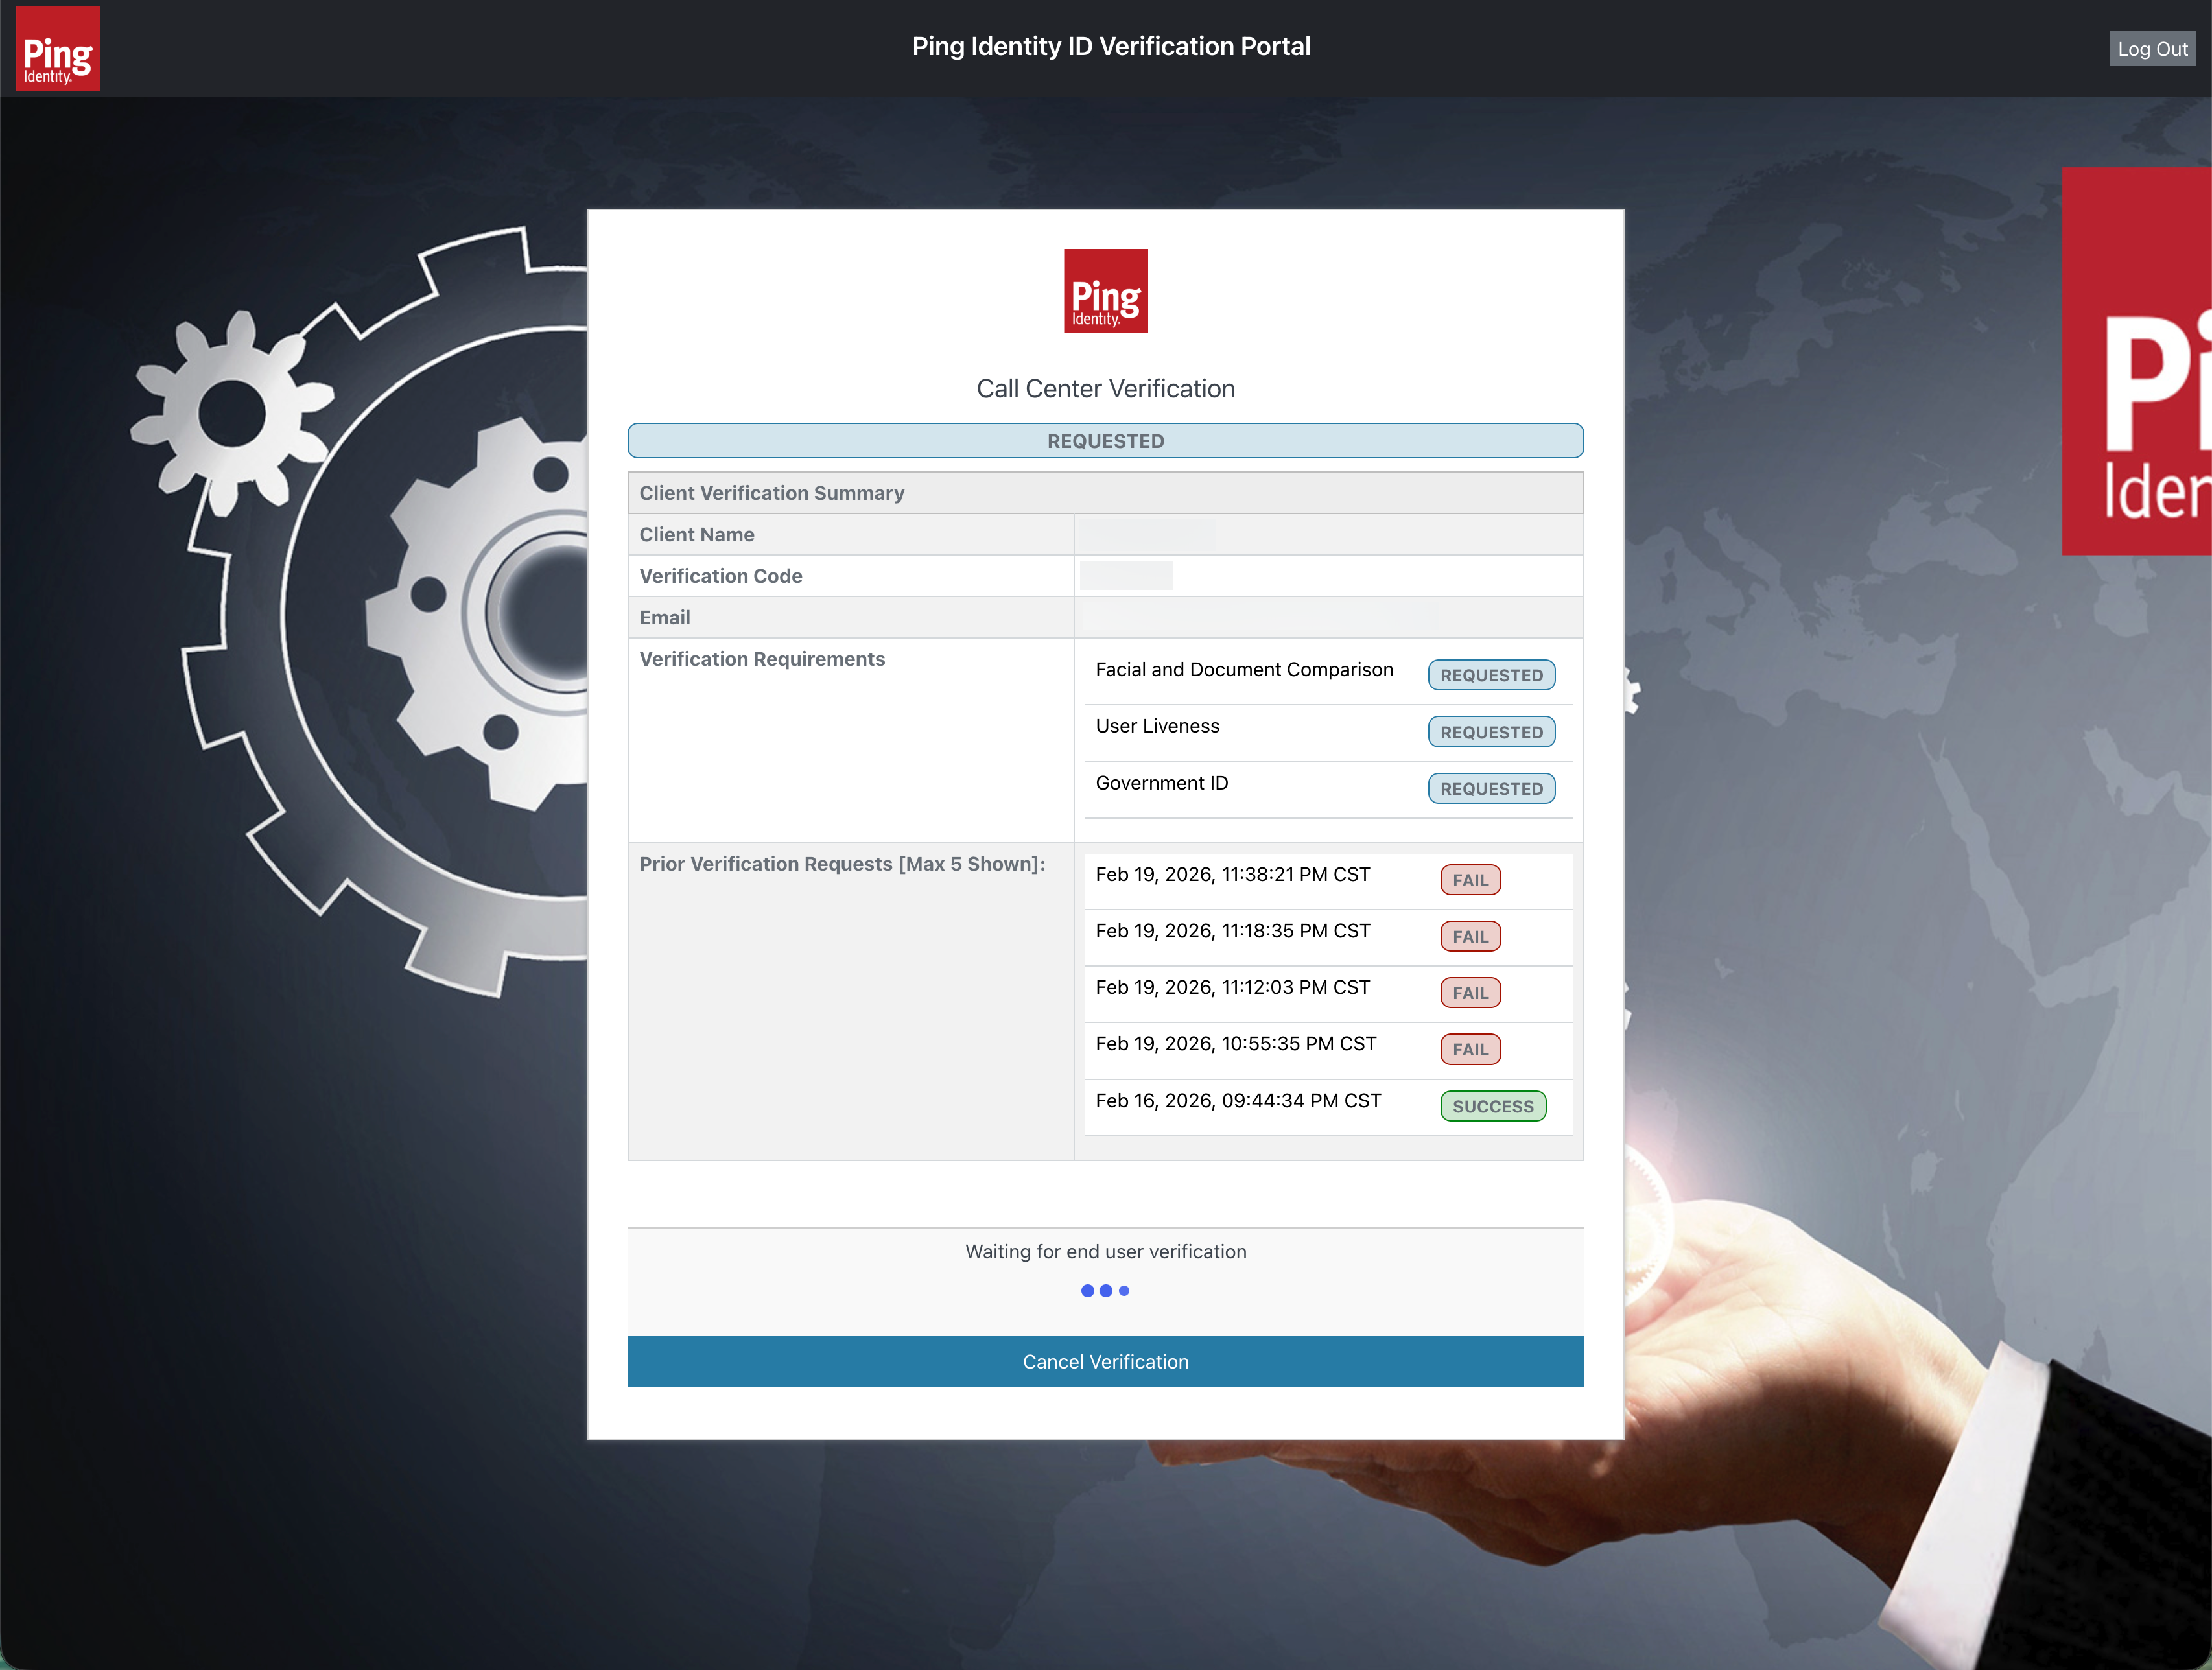This screenshot has width=2212, height=1670.
Task: Click the FAIL badge for the 11:12:03 PM request
Action: pyautogui.click(x=1470, y=992)
